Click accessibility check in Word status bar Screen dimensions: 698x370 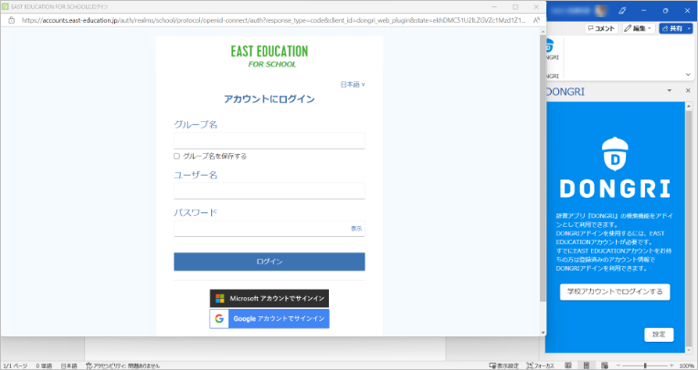pyautogui.click(x=122, y=366)
